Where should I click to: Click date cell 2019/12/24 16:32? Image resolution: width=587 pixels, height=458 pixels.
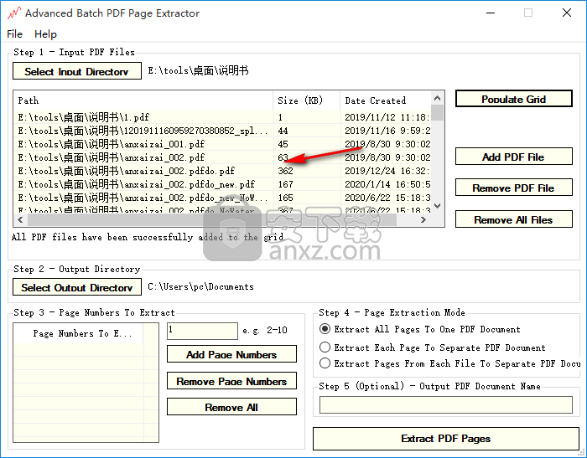[387, 171]
